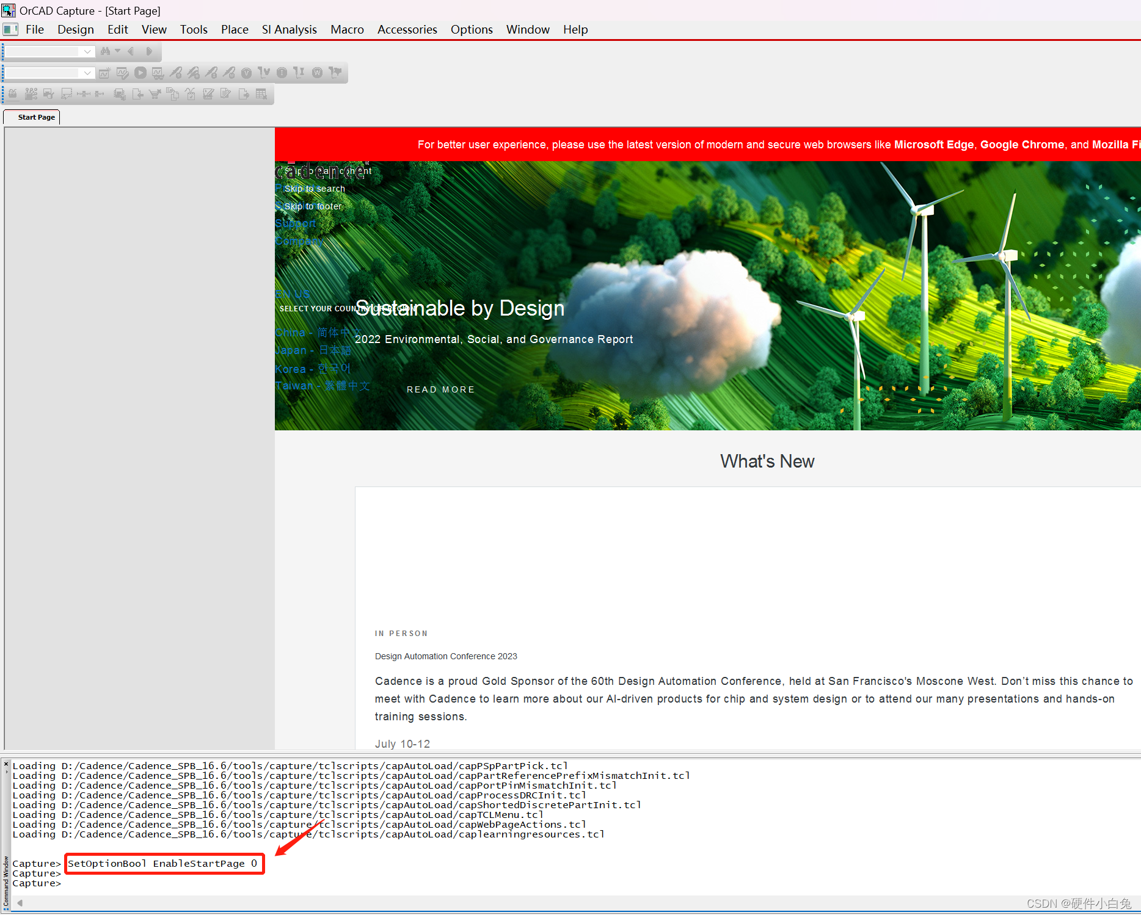Open the search text combo box dropdown

pos(87,52)
